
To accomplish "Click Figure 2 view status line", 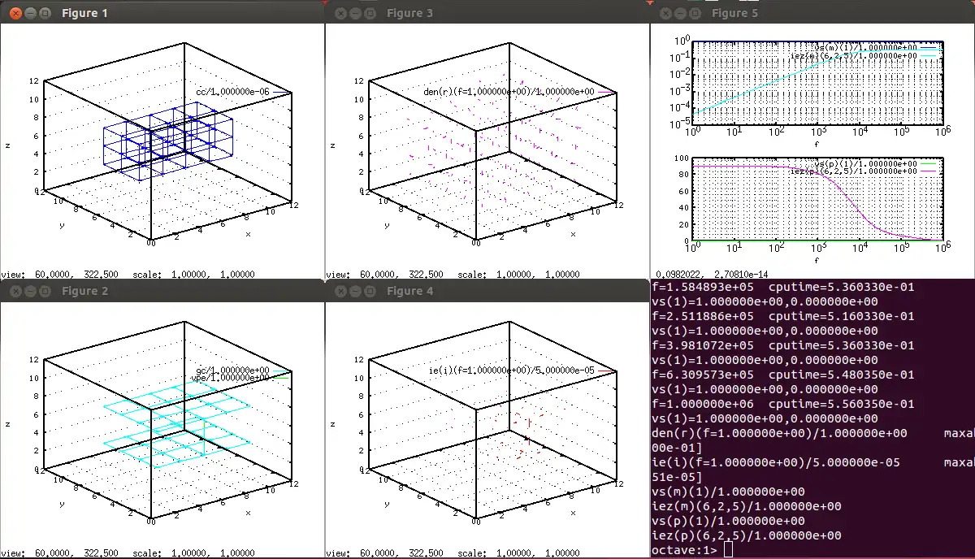I will [129, 552].
